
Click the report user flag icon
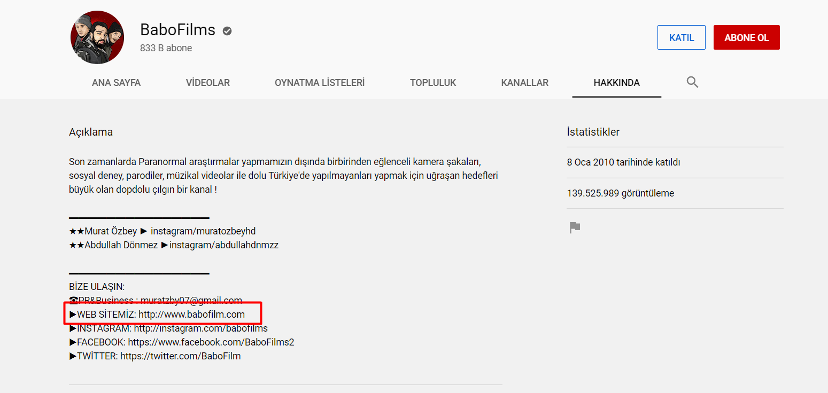[x=575, y=228]
